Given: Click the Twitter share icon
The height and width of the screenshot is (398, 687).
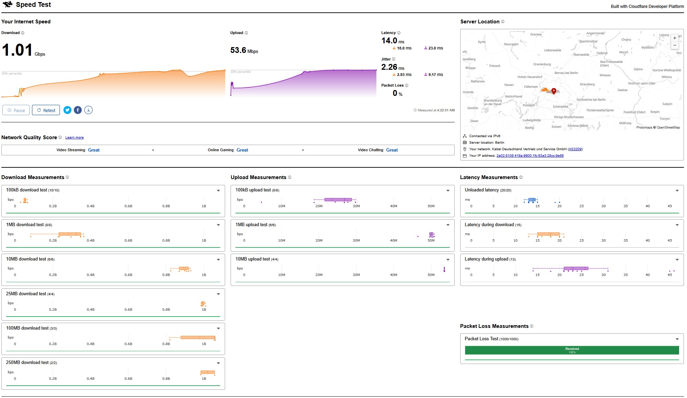Looking at the screenshot, I should click(67, 110).
